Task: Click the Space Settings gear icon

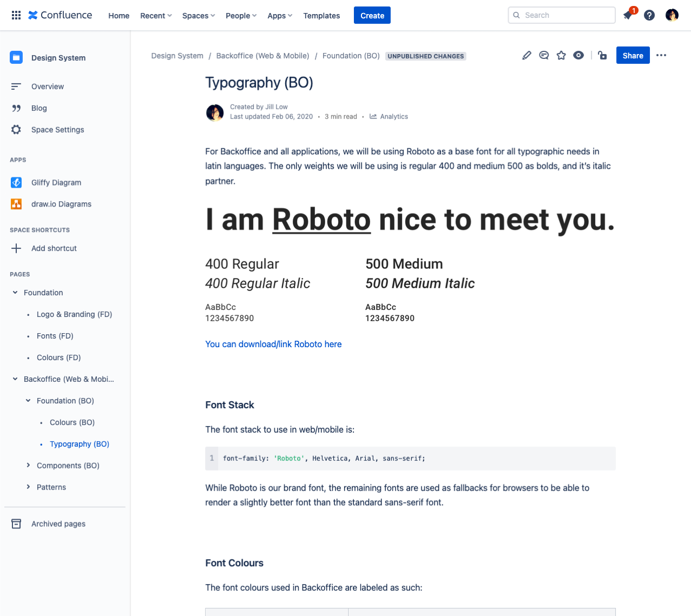Action: point(16,130)
